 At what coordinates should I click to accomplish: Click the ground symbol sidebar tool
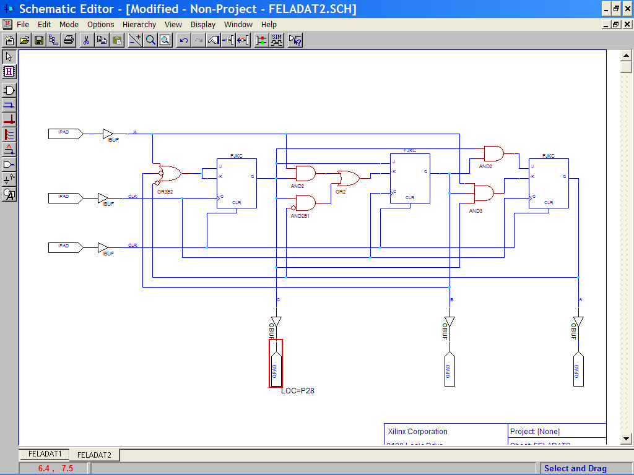9,179
